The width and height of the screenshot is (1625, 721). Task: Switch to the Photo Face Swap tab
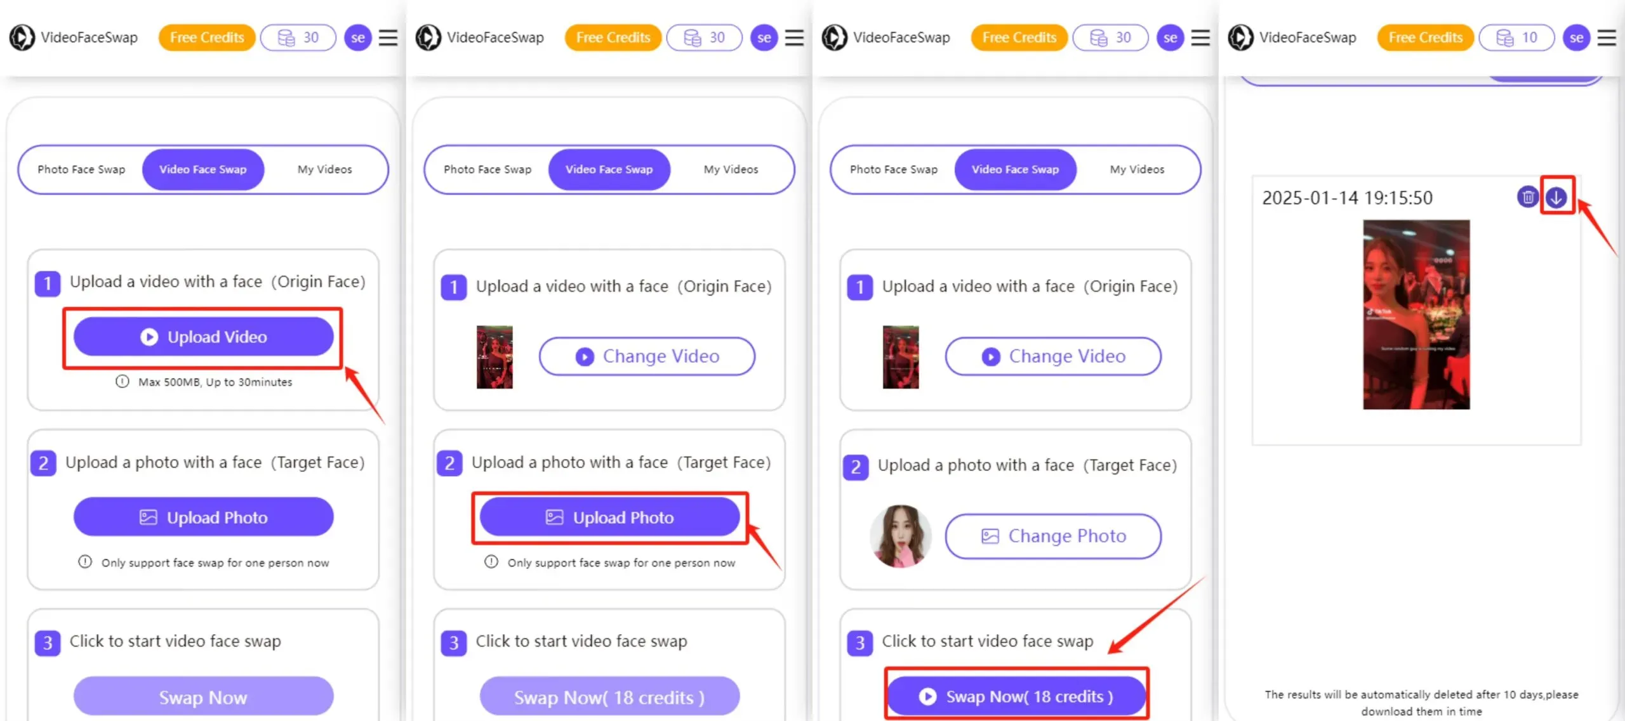coord(80,169)
